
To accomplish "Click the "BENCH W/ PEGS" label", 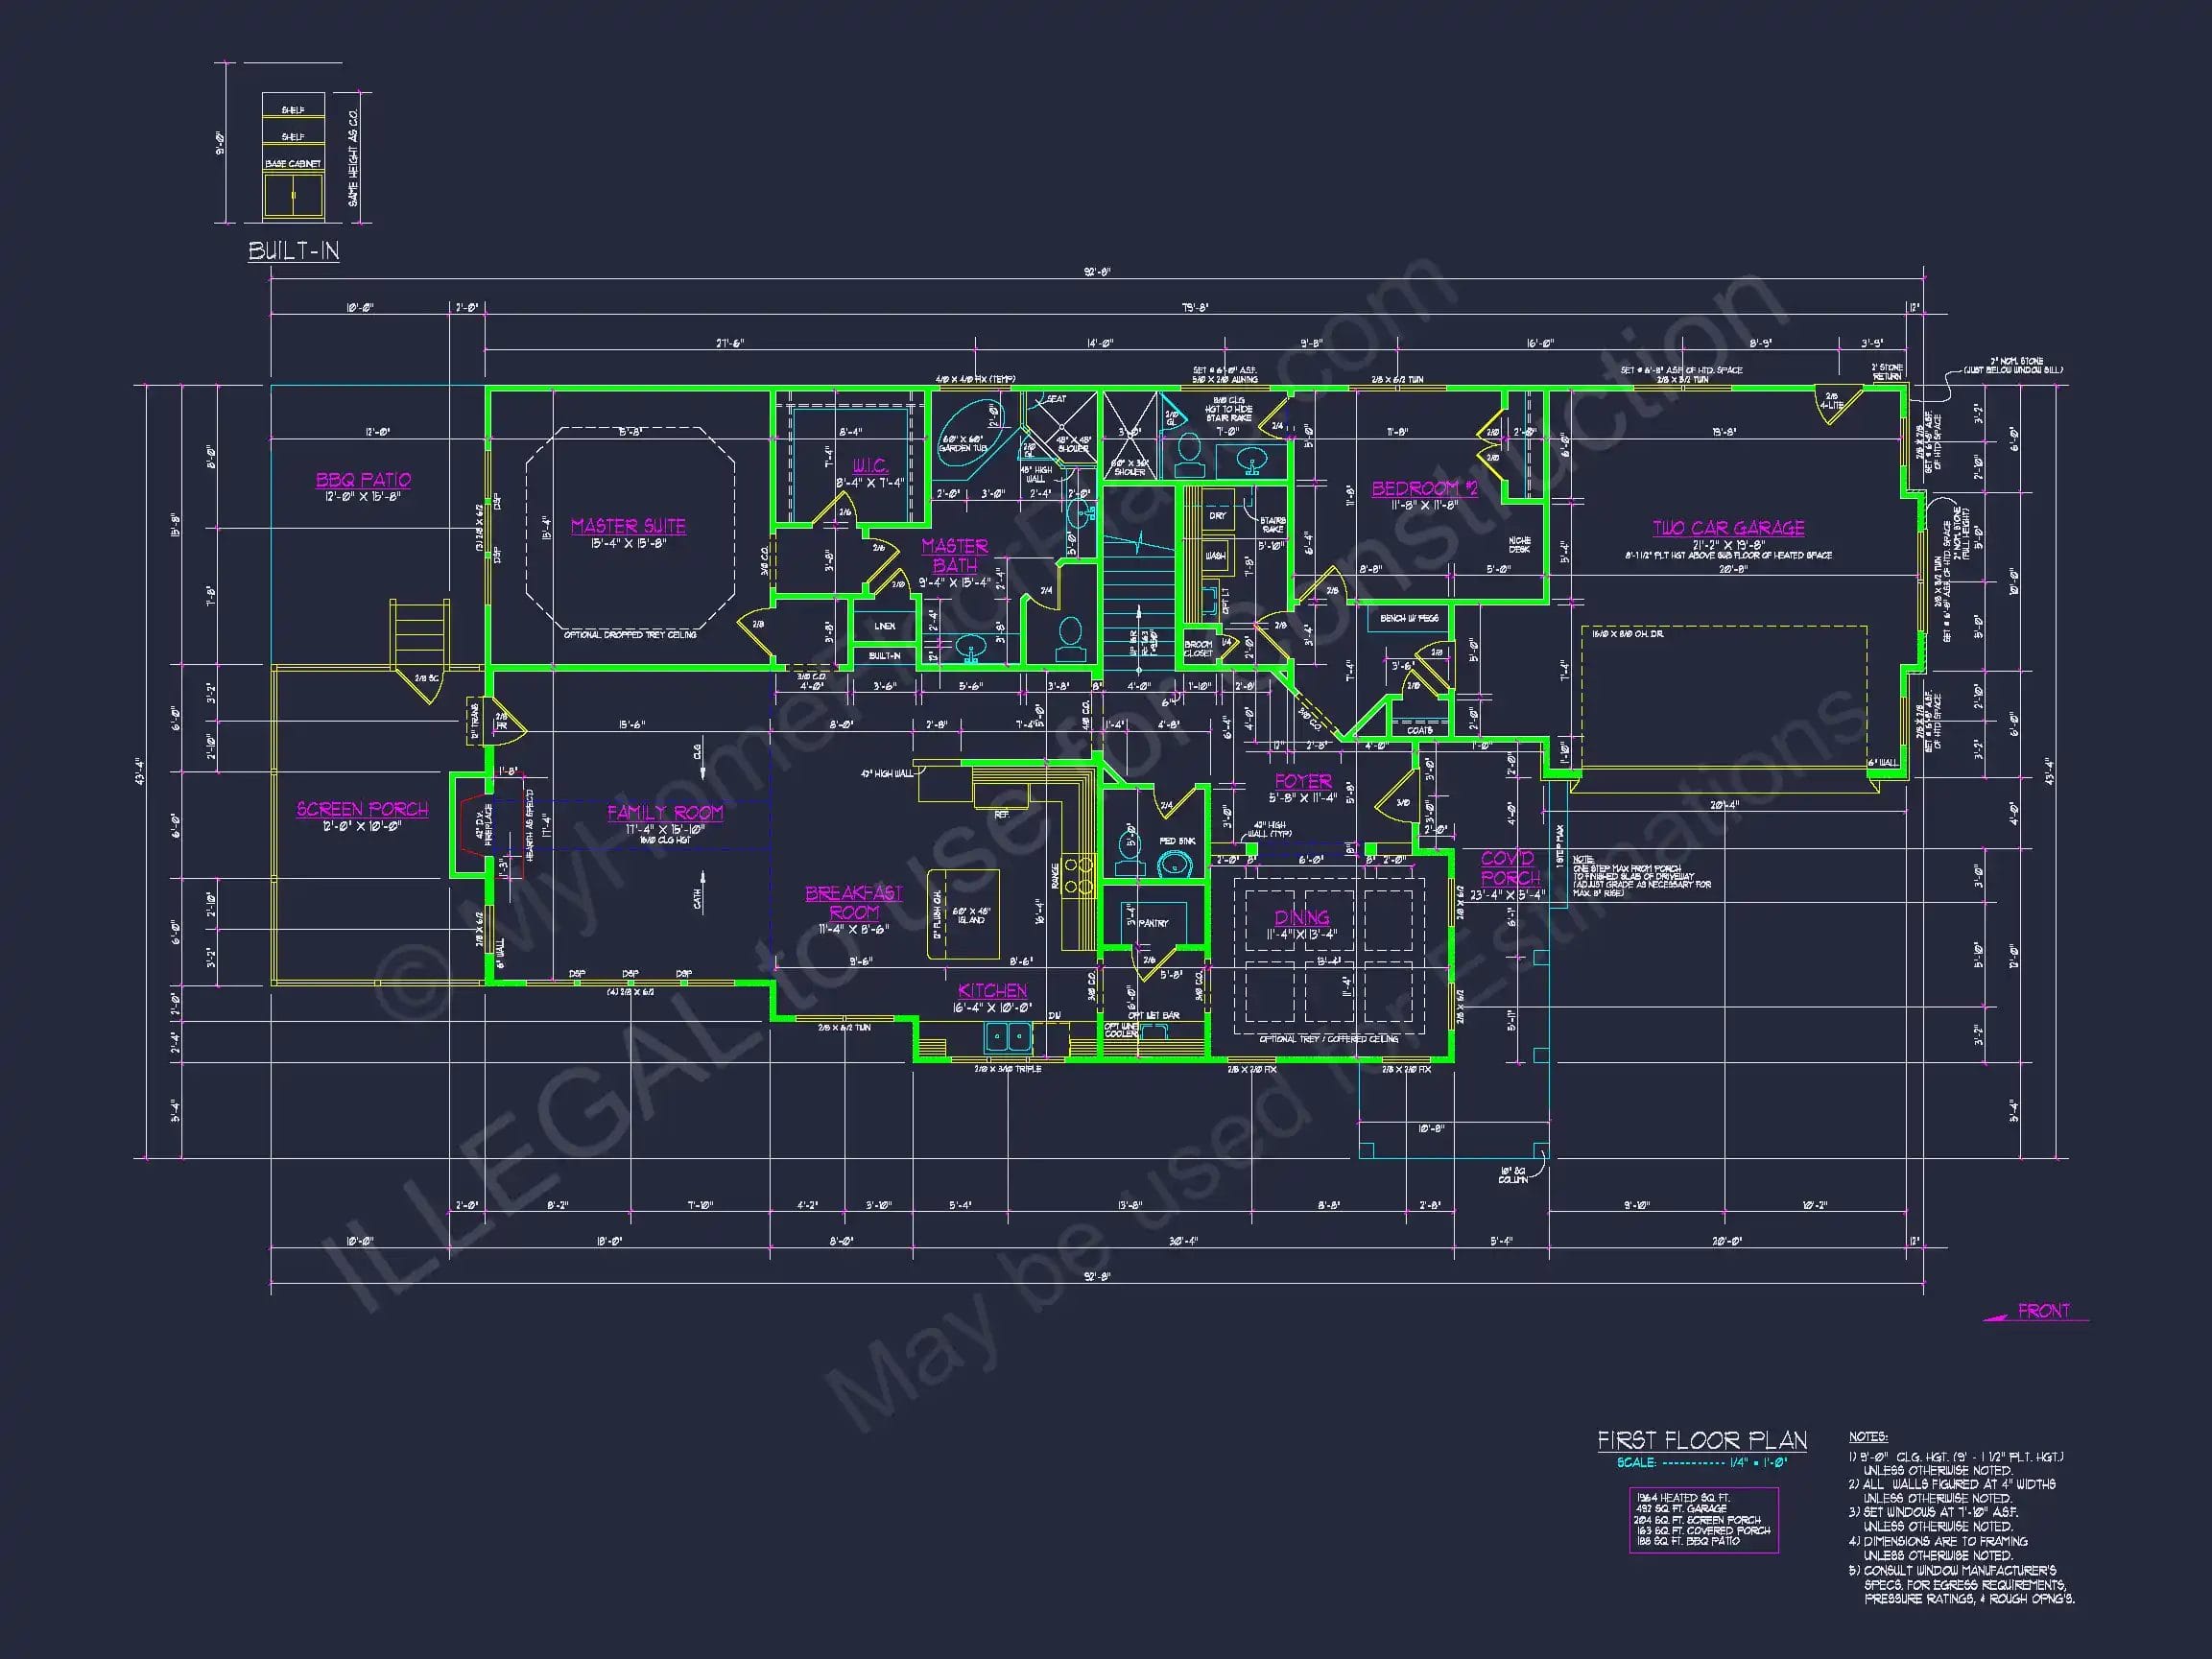I will [x=1409, y=619].
